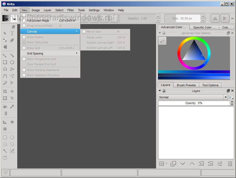Viewport: 236px width, 178px height.
Task: Click the Delete layer trash icon
Action: tap(230, 164)
